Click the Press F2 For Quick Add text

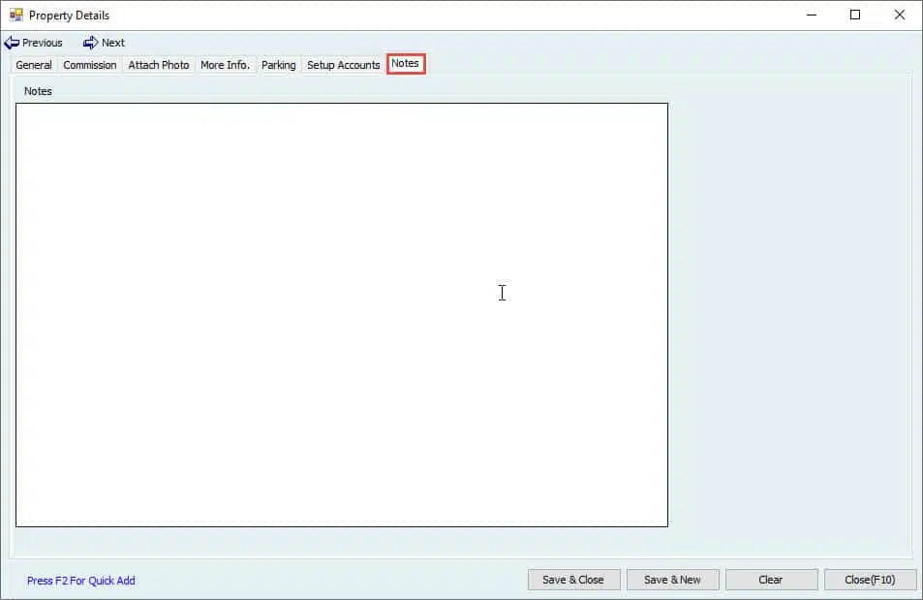(x=81, y=581)
